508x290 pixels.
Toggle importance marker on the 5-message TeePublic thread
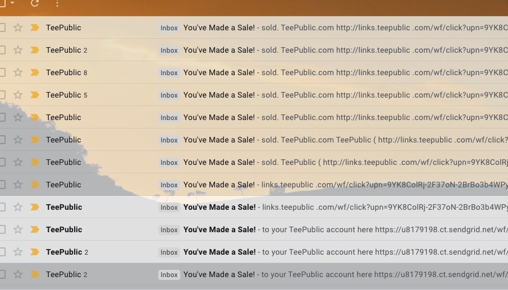(35, 95)
